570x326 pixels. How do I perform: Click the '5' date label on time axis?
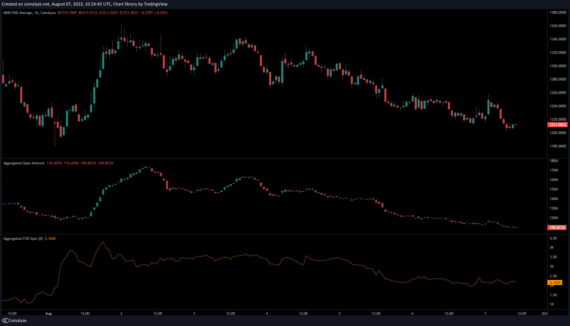click(340, 314)
